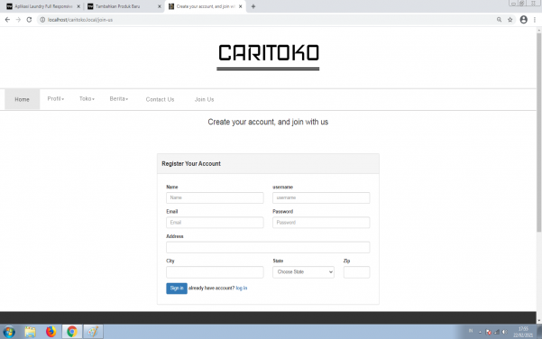Expand the Toko dropdown menu
Image resolution: width=542 pixels, height=339 pixels.
(x=87, y=99)
